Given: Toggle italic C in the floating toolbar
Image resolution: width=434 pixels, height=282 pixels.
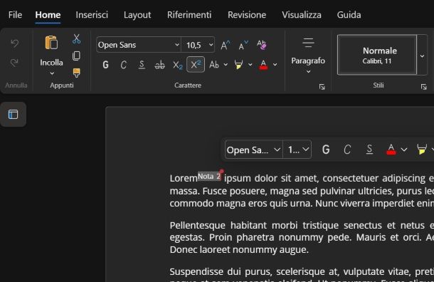Looking at the screenshot, I should [347, 150].
